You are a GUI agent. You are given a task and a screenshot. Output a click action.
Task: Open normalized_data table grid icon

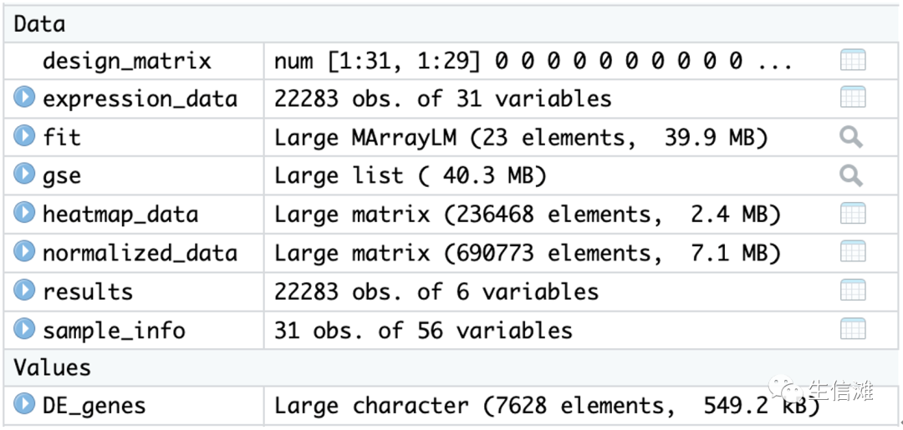852,253
